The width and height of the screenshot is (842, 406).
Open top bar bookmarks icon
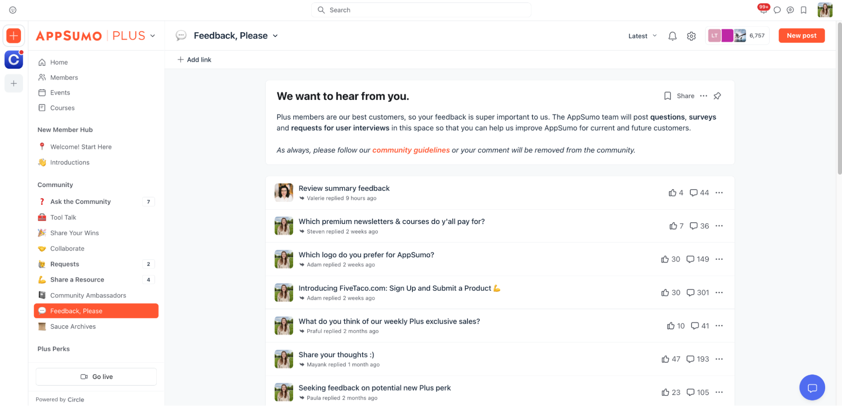(x=804, y=10)
